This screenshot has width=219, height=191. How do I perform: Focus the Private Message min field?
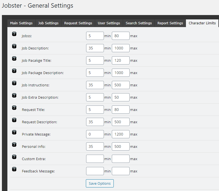click(x=95, y=134)
